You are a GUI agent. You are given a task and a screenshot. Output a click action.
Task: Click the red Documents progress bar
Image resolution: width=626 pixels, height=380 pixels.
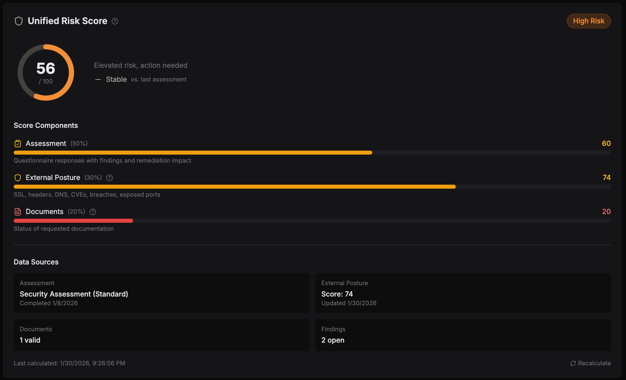(73, 221)
